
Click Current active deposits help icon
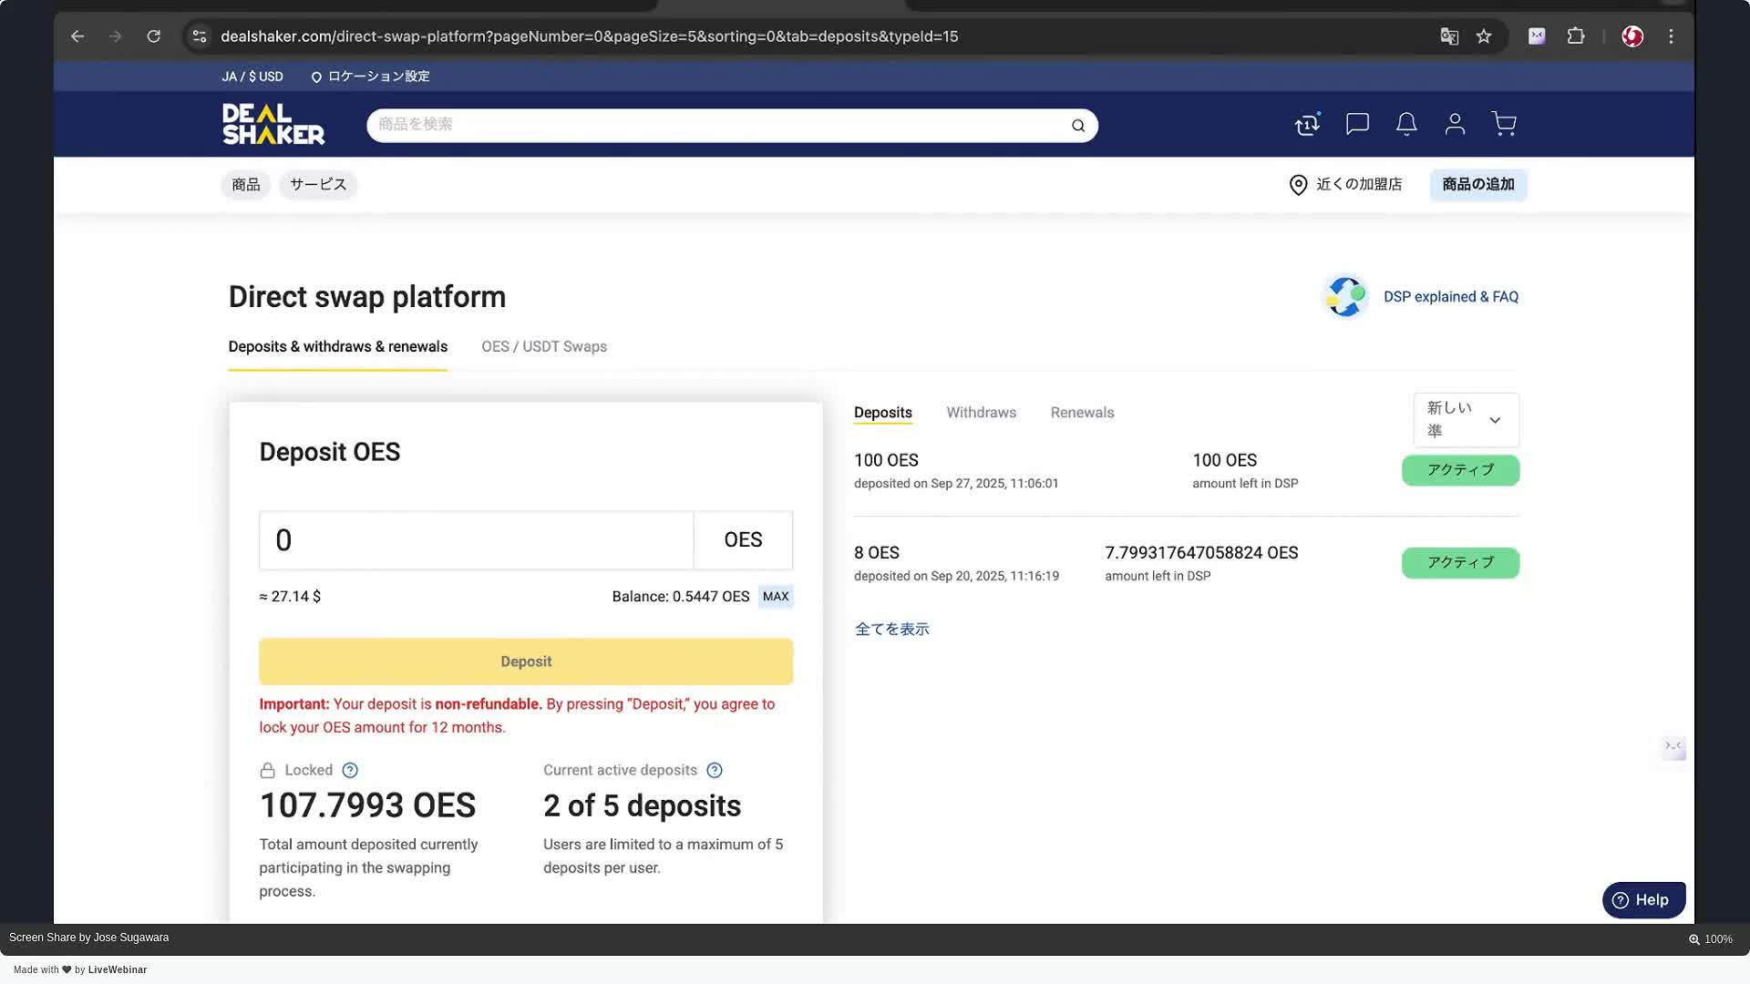715,771
